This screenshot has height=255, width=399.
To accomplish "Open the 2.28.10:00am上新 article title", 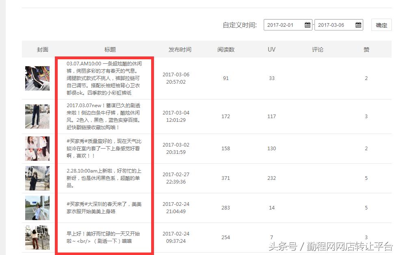I will [x=111, y=178].
